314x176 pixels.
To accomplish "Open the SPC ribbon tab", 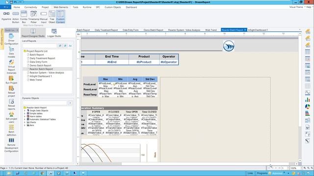I will pyautogui.click(x=98, y=7).
